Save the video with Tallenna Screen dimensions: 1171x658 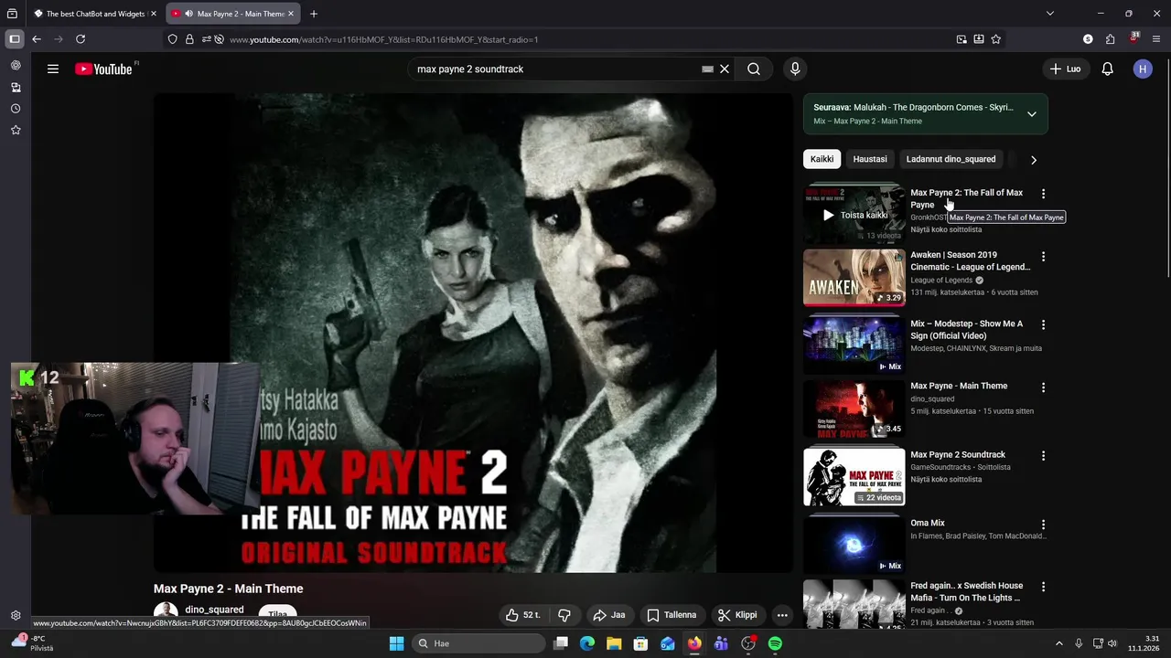671,615
